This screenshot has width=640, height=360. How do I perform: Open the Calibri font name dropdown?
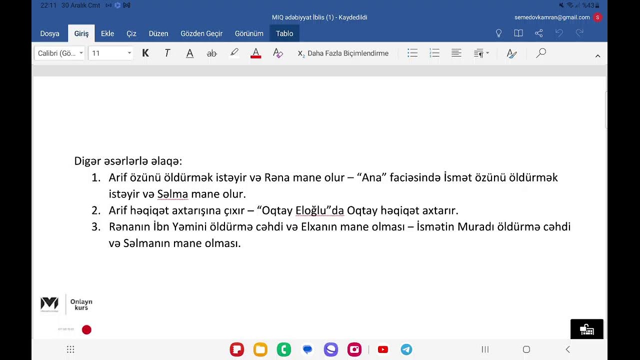(x=59, y=53)
